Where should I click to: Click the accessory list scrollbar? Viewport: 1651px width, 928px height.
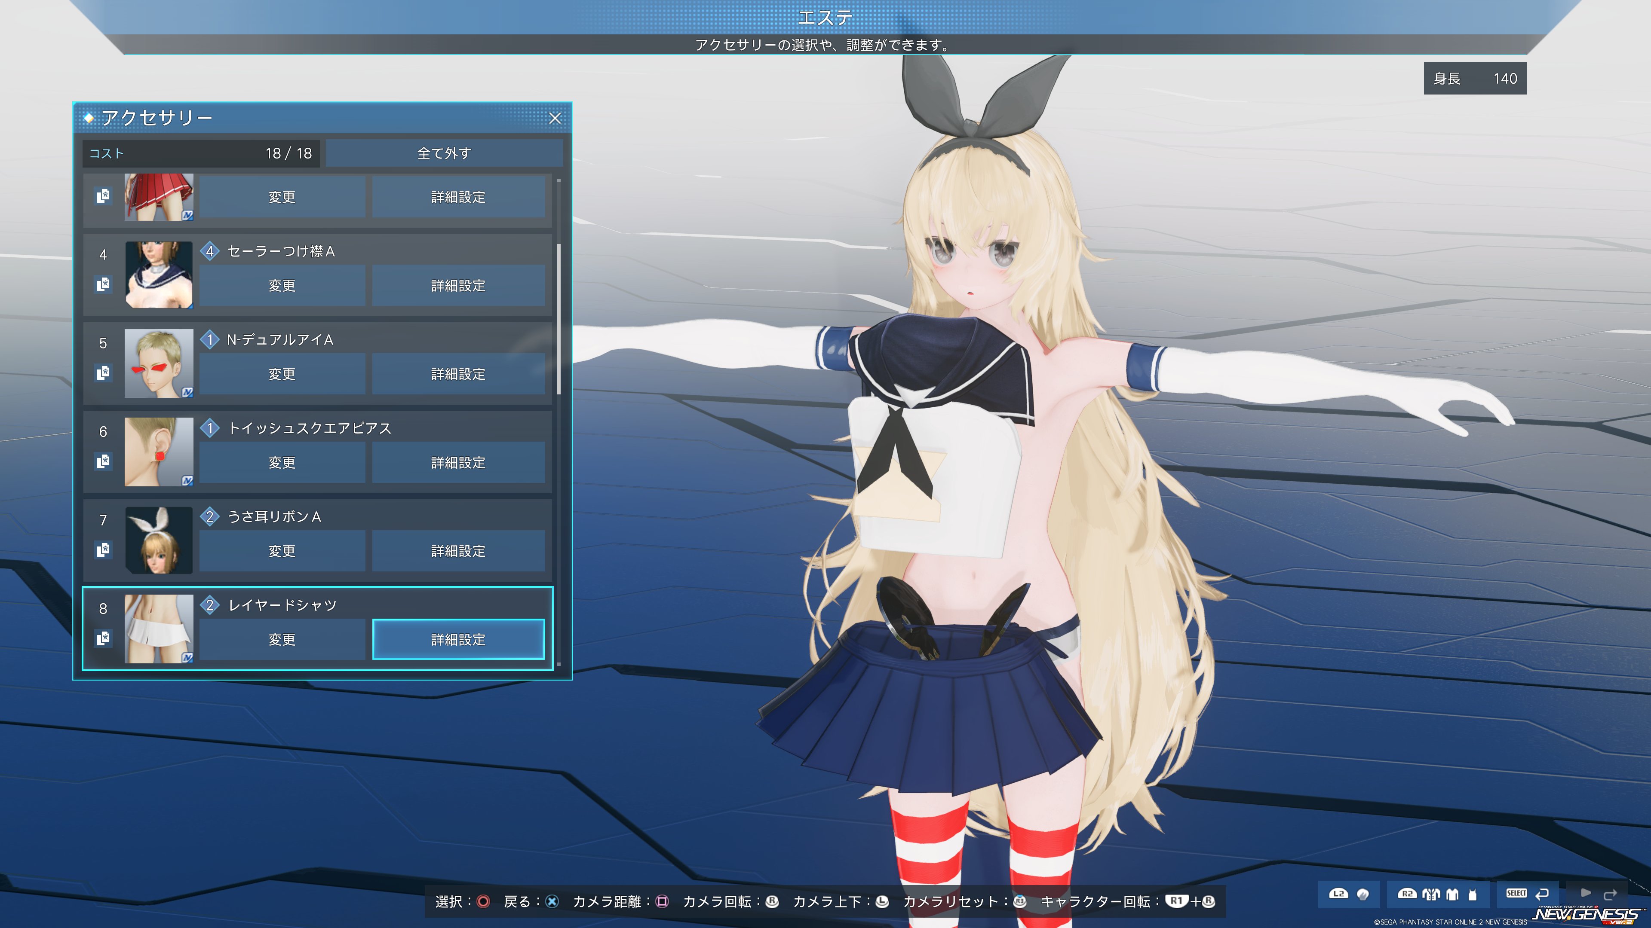559,319
